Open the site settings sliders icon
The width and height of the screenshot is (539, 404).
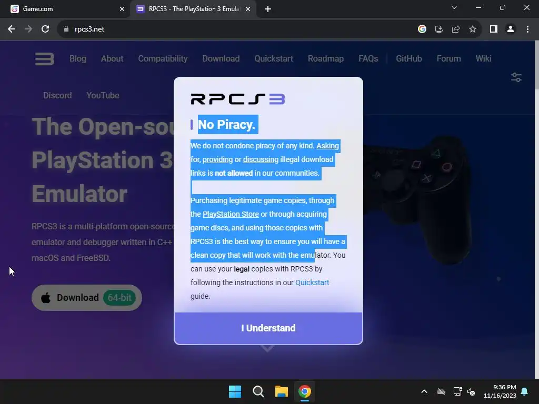click(516, 77)
